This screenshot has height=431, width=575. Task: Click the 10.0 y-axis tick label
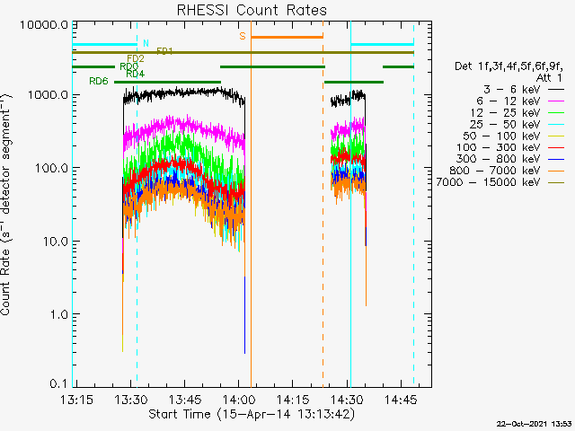(x=56, y=242)
